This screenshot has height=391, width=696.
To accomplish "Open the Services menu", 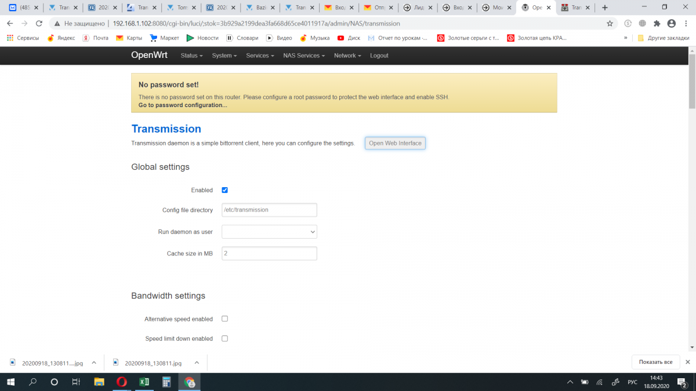I will [260, 56].
